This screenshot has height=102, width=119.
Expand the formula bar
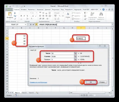click(113, 24)
